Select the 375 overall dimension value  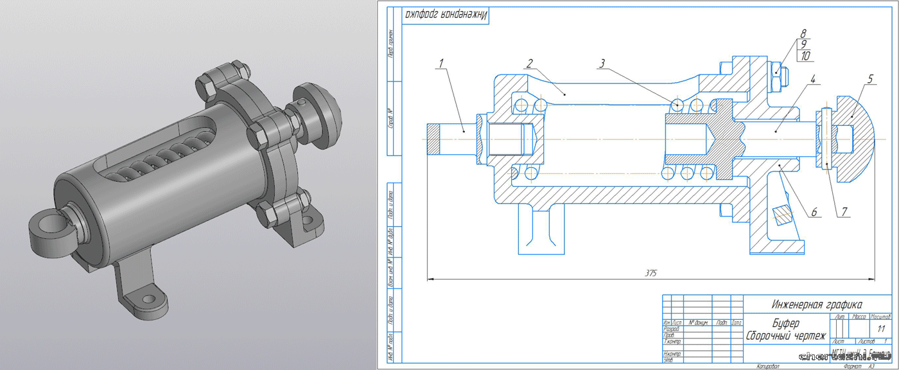(651, 273)
